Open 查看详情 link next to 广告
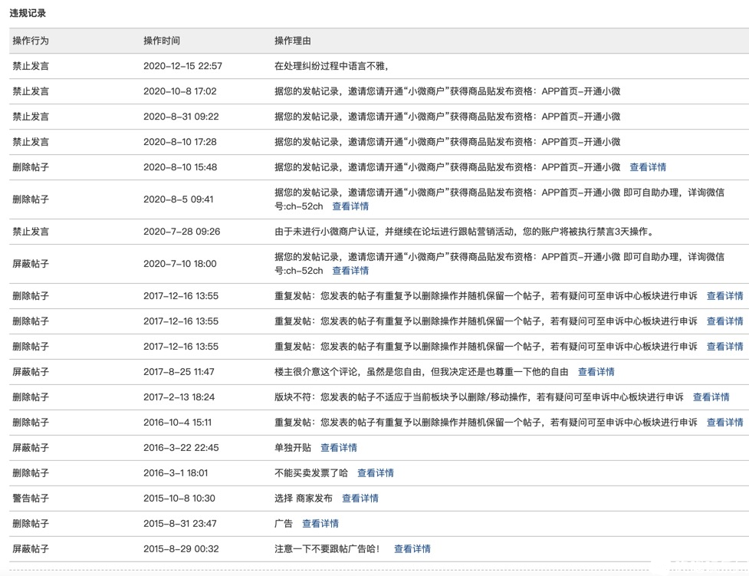Screen dimensions: 749x576 pyautogui.click(x=320, y=524)
